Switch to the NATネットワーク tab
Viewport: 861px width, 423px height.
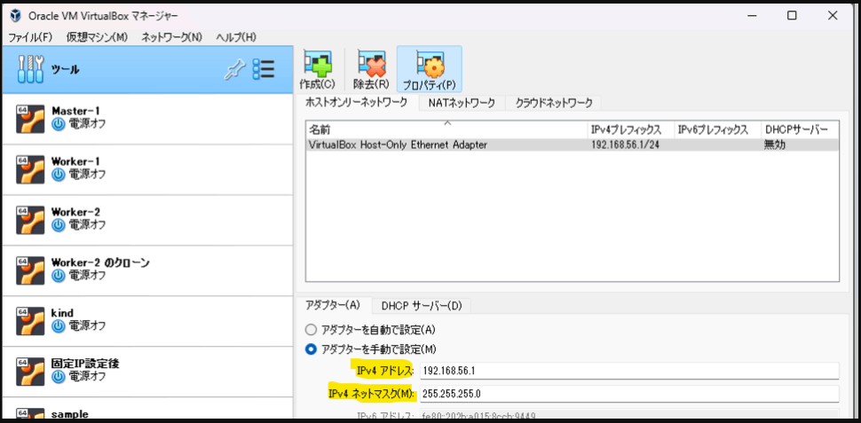462,103
